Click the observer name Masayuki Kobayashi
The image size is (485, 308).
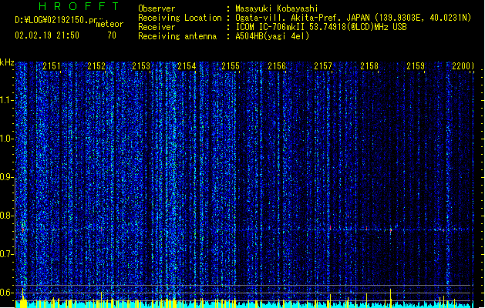(277, 8)
